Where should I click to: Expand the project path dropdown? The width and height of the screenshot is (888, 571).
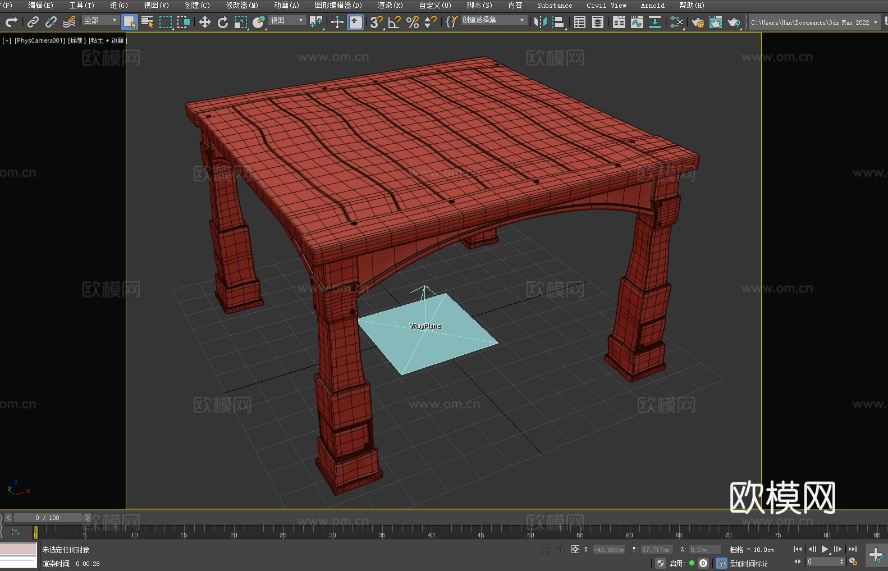tap(875, 22)
